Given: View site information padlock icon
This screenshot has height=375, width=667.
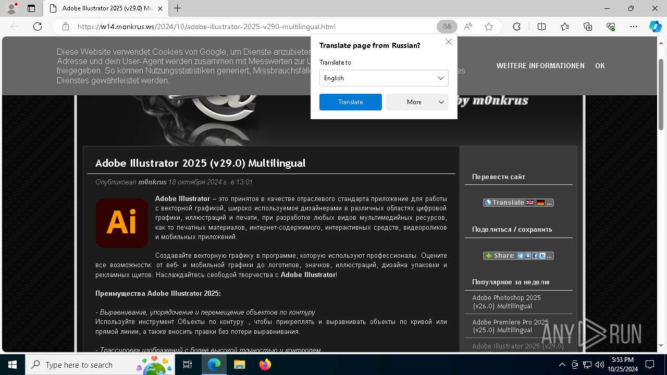Looking at the screenshot, I should [66, 27].
